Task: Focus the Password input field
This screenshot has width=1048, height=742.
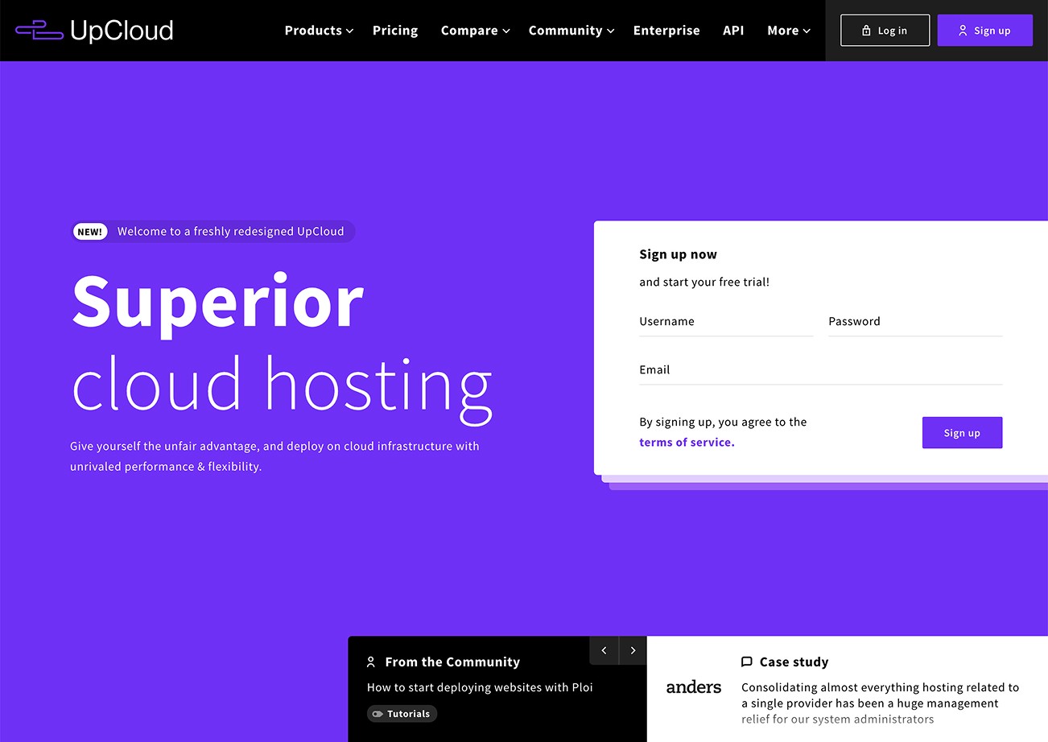Action: coord(915,322)
